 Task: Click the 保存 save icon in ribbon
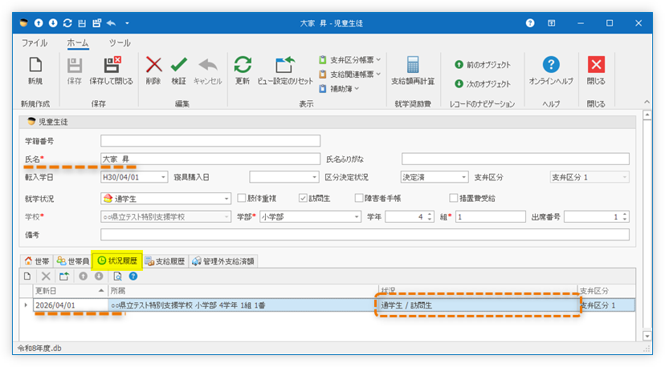click(74, 65)
